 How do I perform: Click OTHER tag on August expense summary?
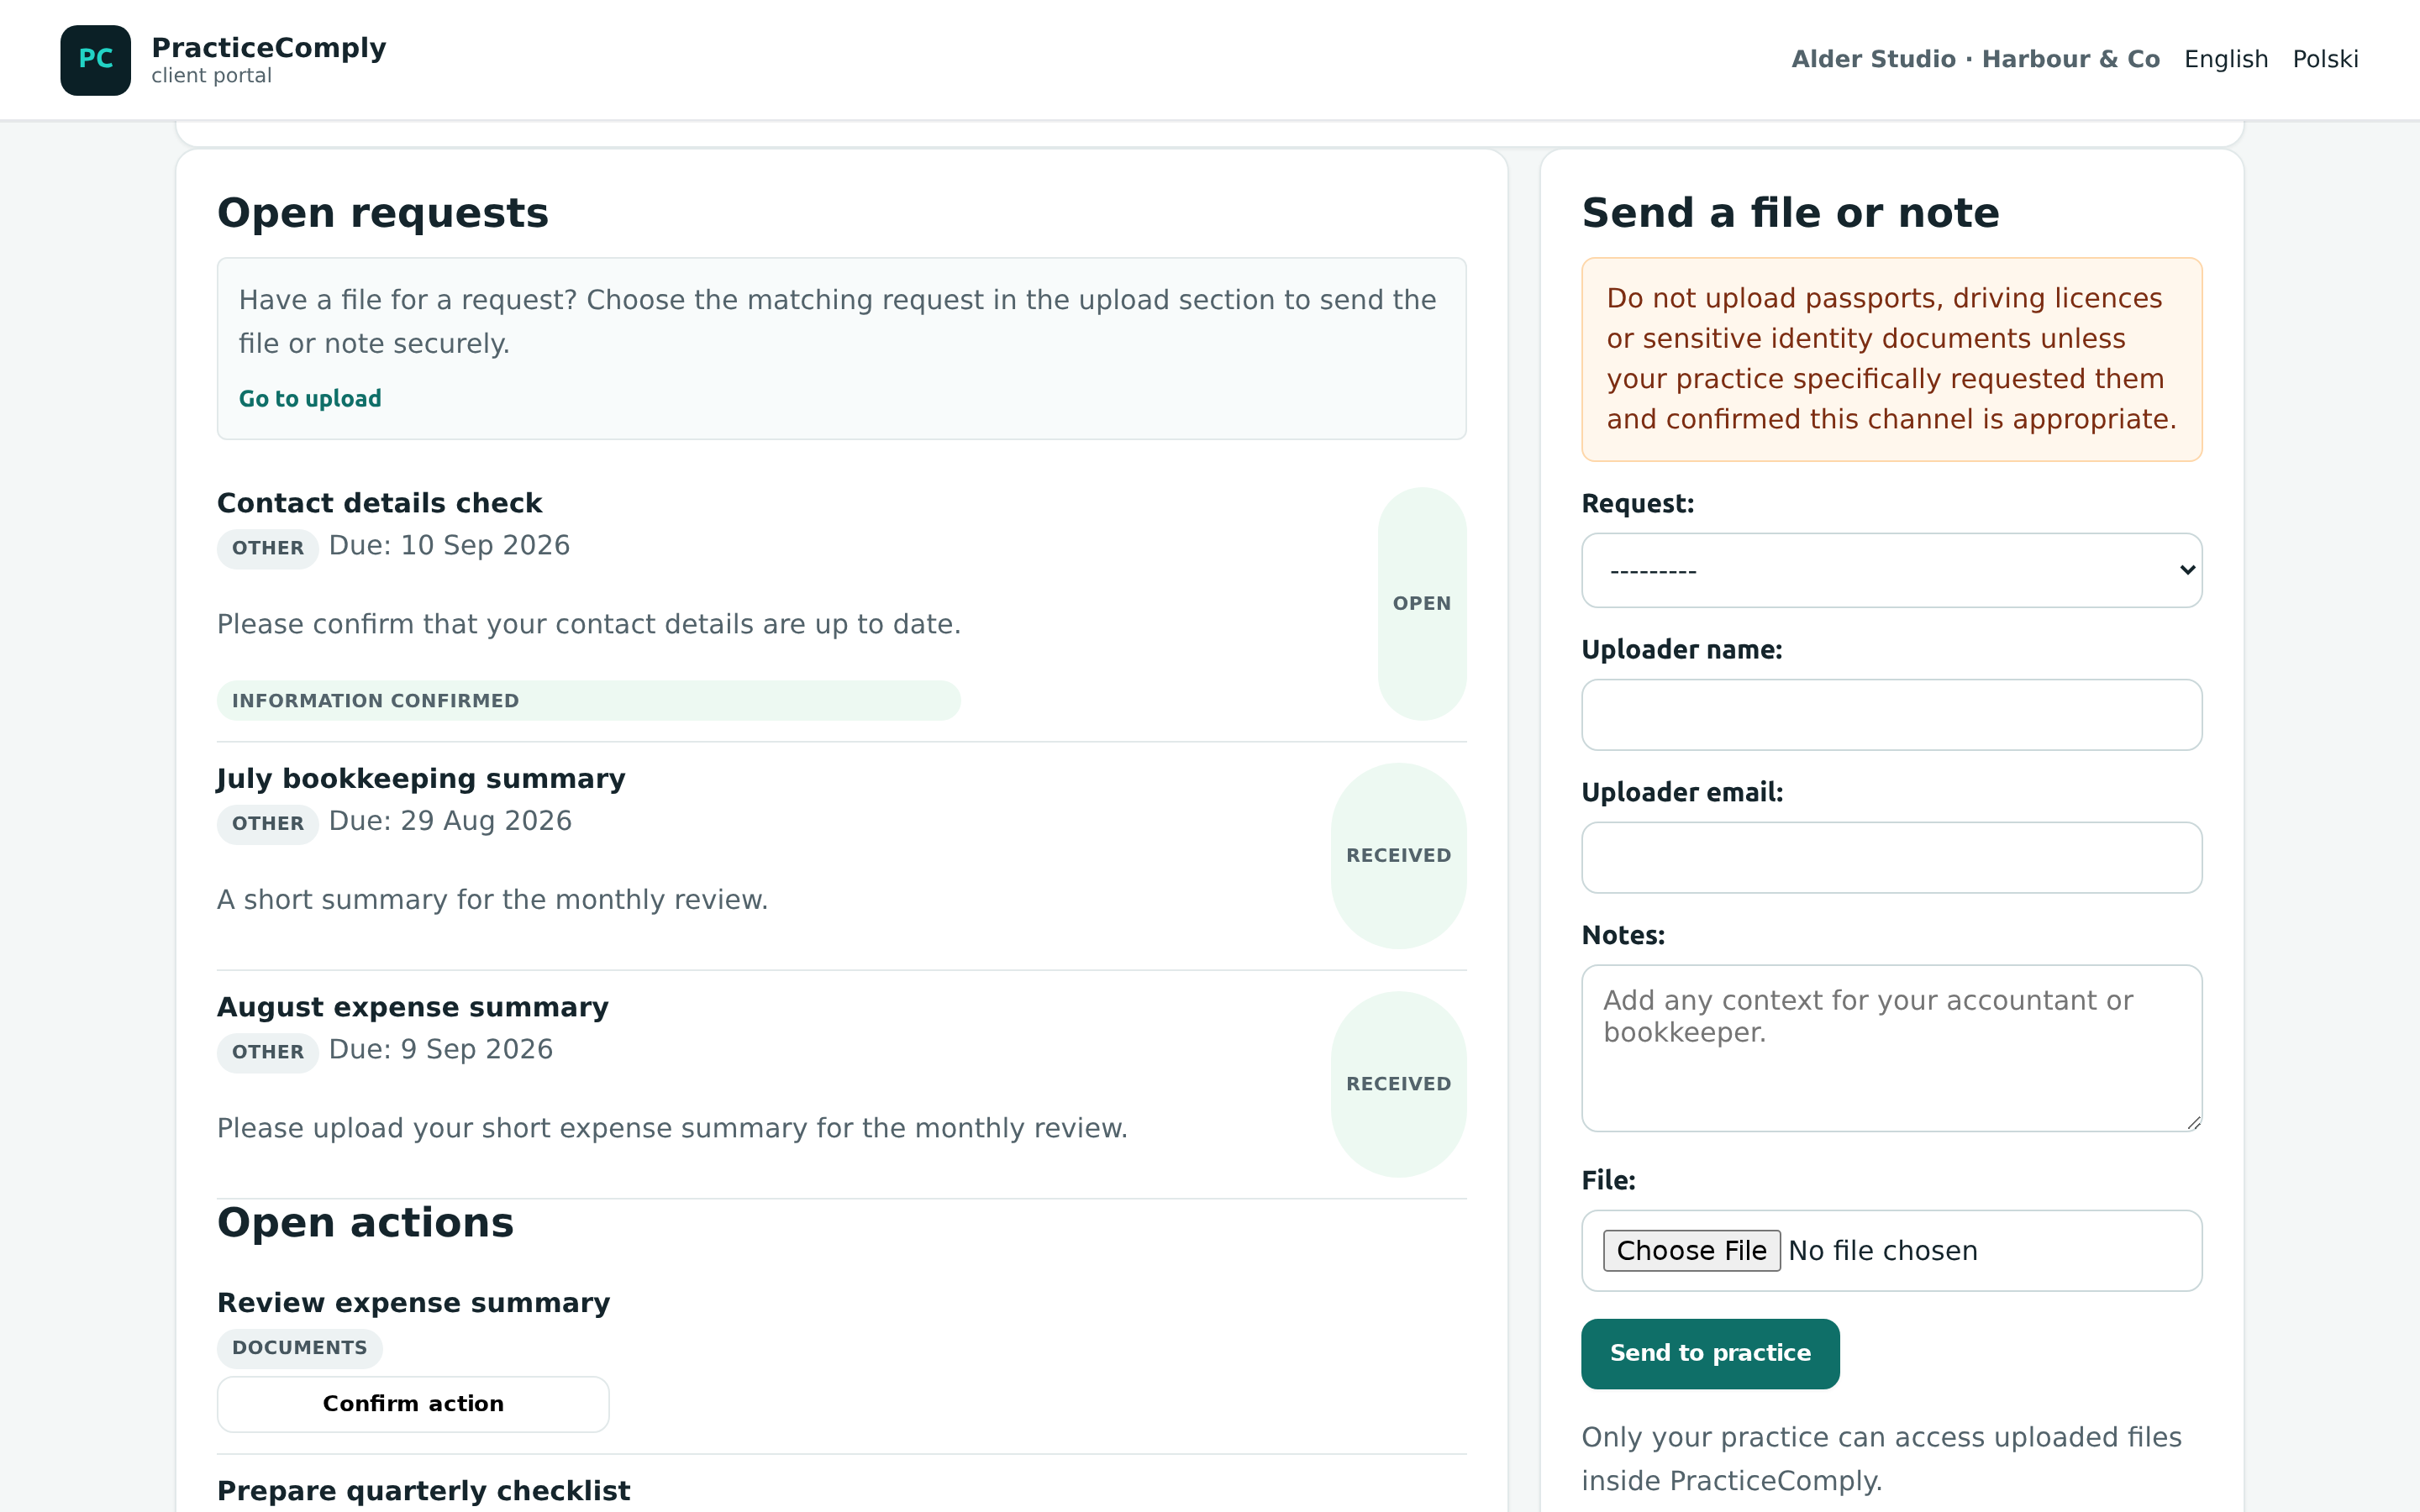coord(268,1052)
